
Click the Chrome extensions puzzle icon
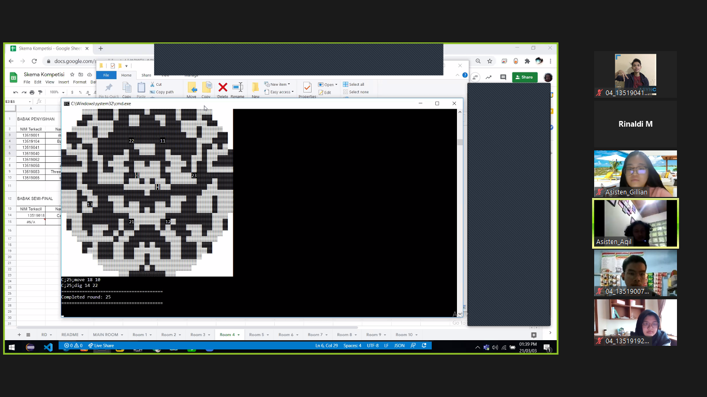click(x=527, y=61)
